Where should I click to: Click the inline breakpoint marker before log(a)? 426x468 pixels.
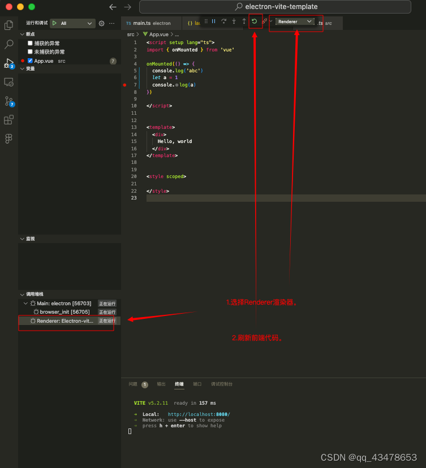pyautogui.click(x=177, y=85)
